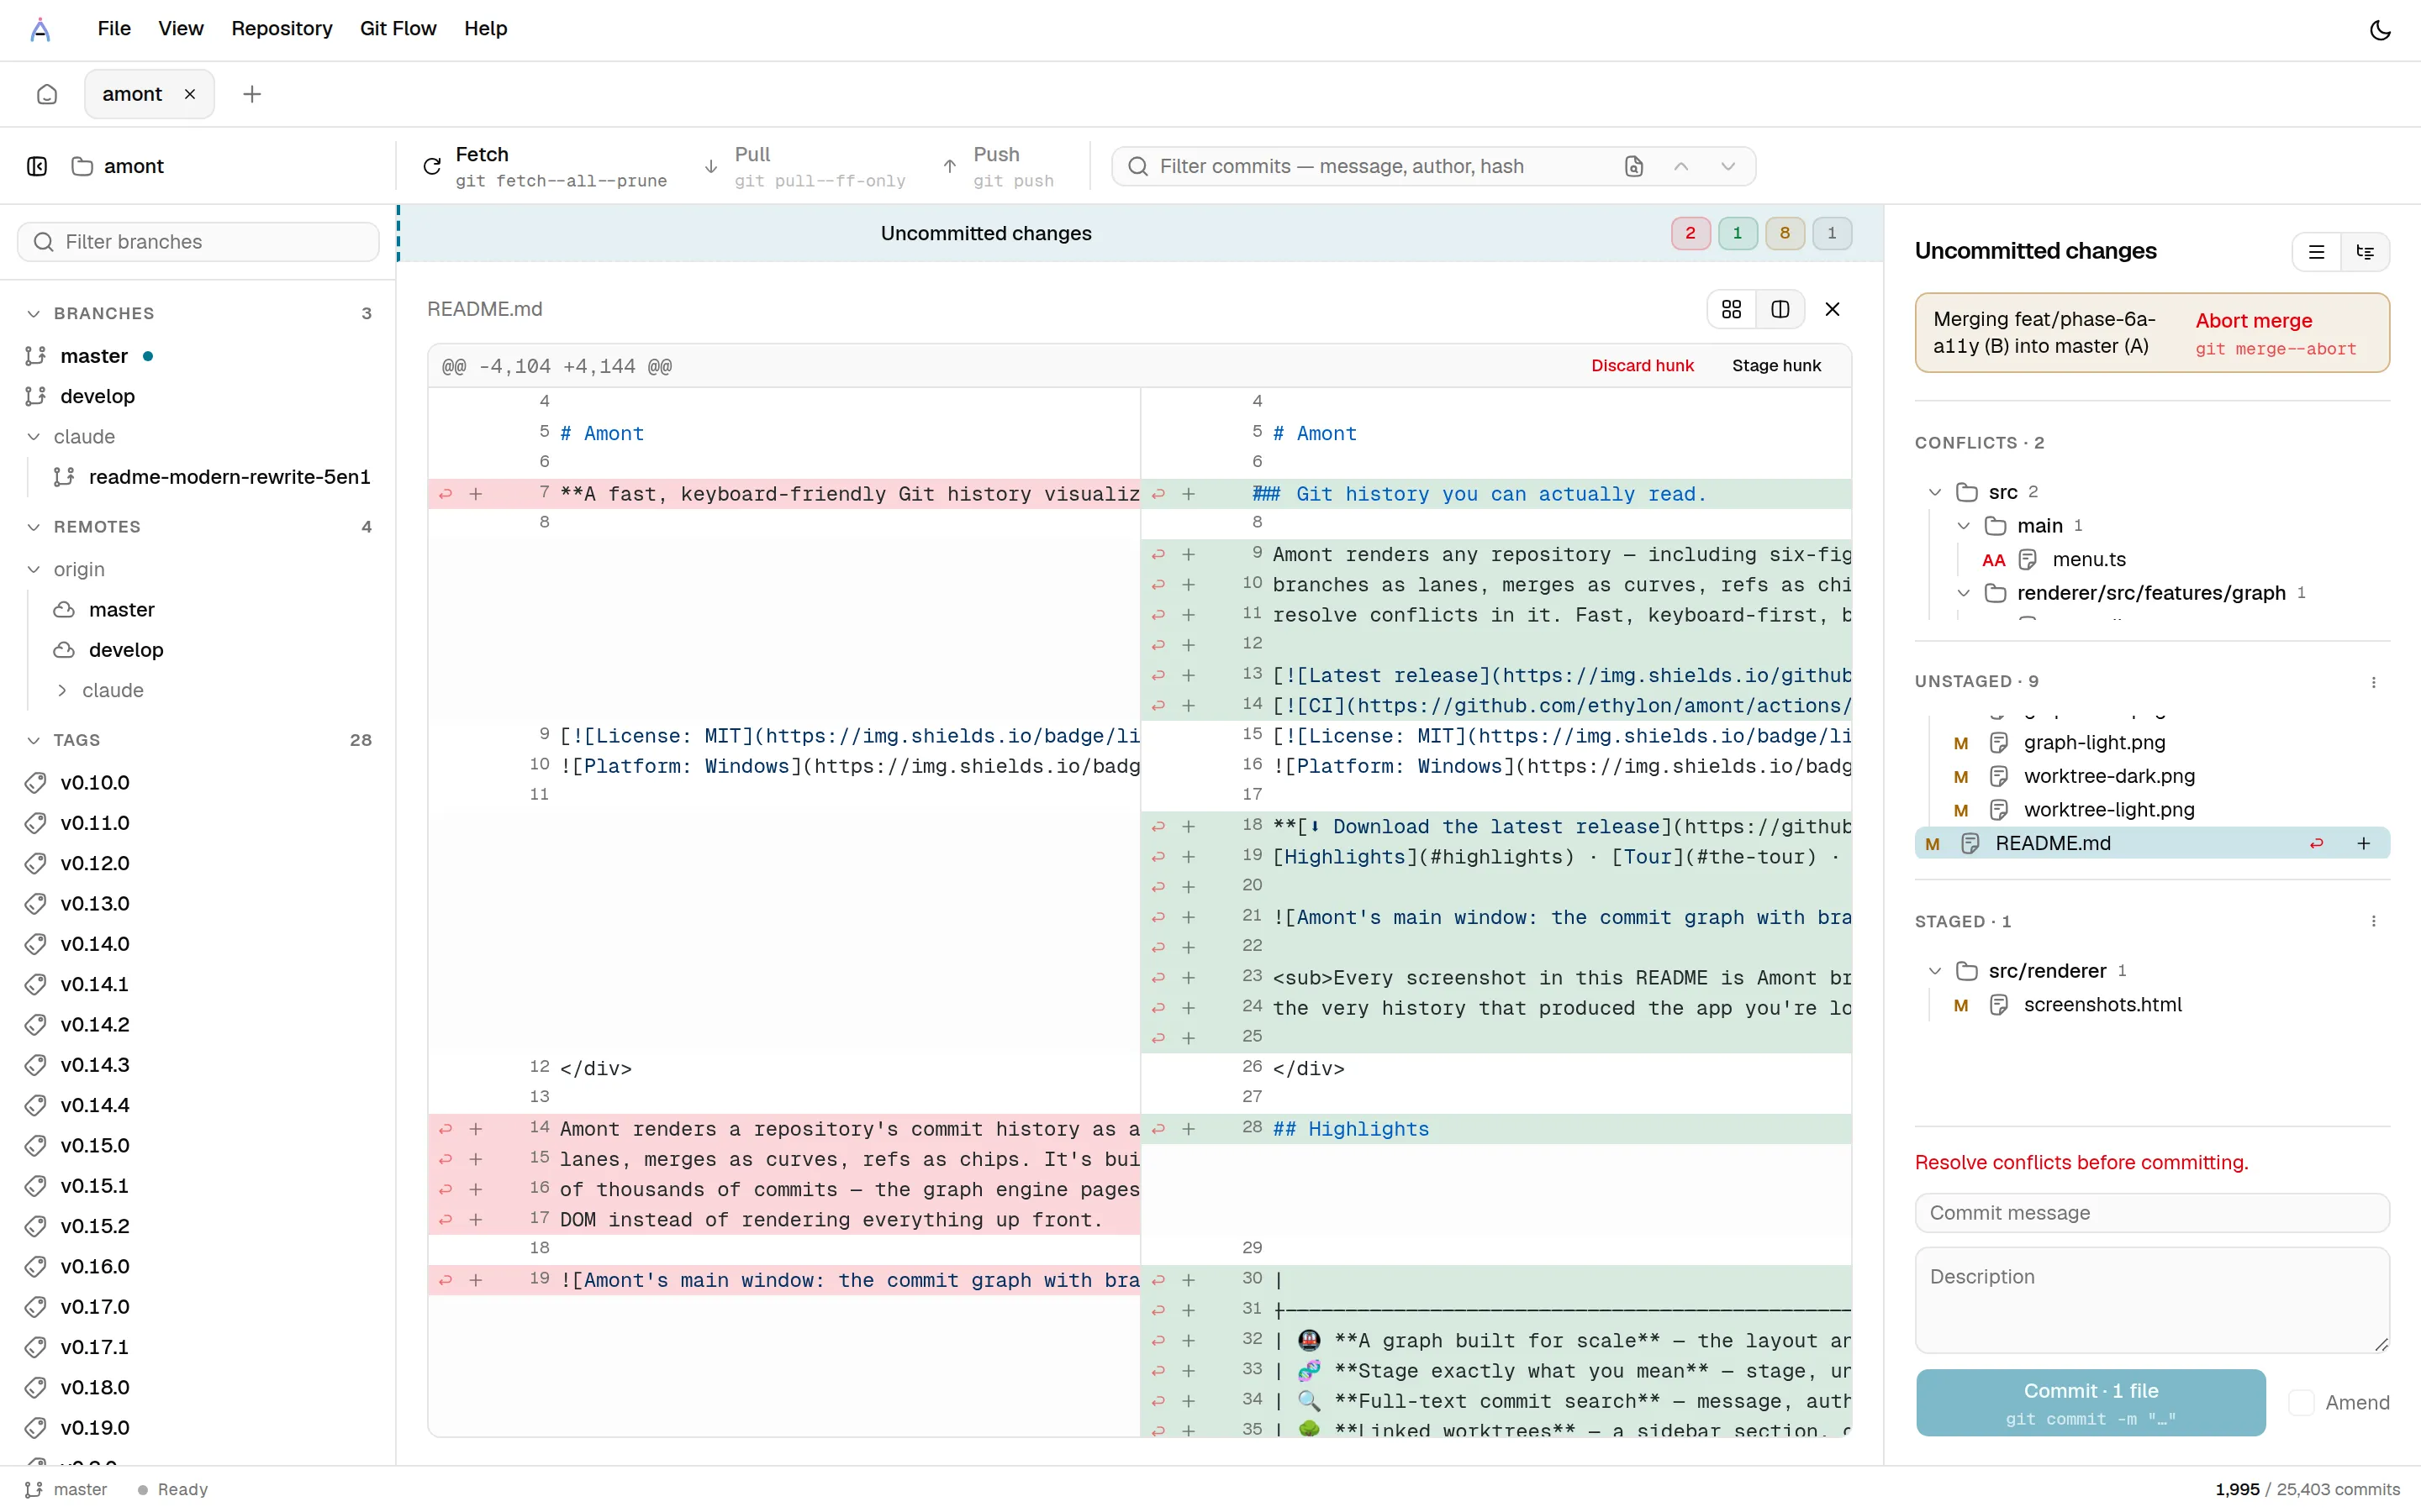Collapse the REMOTES section
Screen dimensions: 2421x1512
click(33, 527)
